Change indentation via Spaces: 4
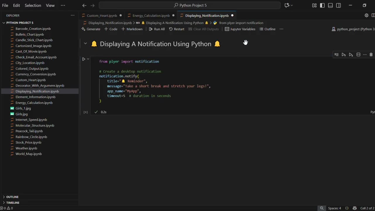 pos(334,208)
